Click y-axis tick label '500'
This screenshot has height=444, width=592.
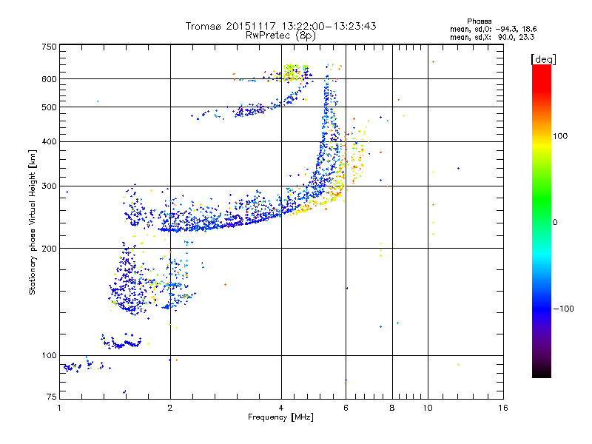(x=49, y=107)
